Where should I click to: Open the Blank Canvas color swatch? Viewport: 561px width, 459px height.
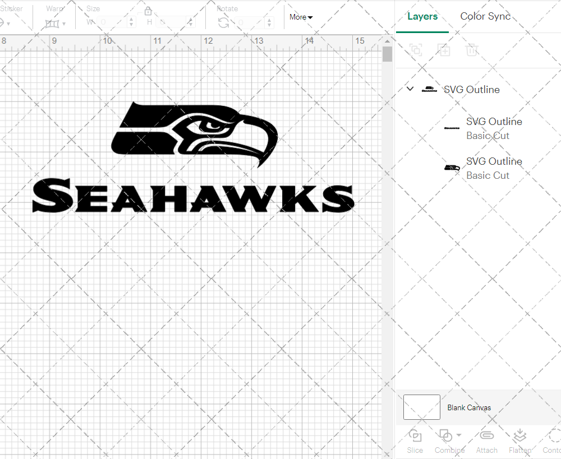click(x=421, y=407)
